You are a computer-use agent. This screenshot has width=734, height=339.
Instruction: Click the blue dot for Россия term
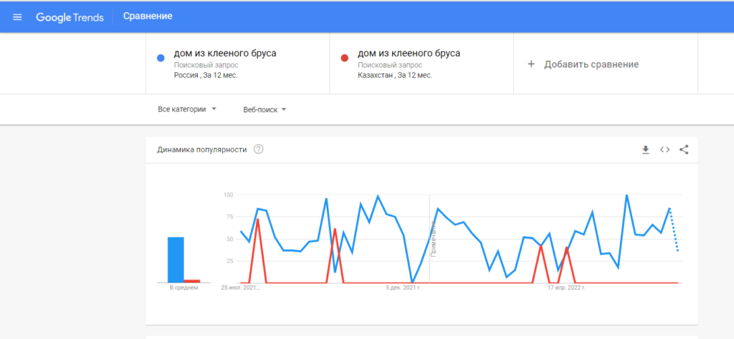pyautogui.click(x=161, y=58)
